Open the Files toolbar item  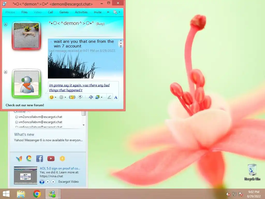24,12
